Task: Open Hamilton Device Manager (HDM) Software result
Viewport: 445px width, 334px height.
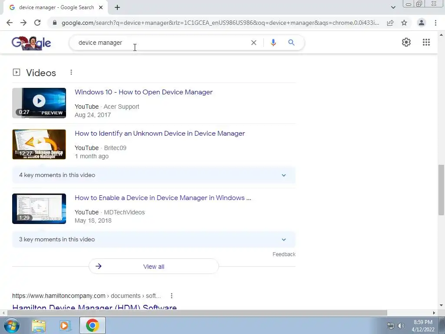Action: click(x=94, y=307)
